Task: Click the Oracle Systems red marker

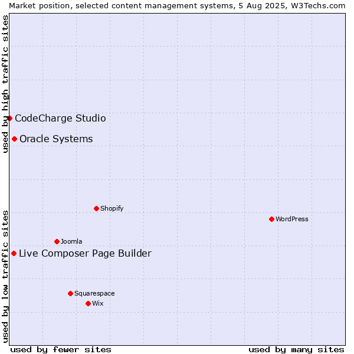Action: coord(14,139)
